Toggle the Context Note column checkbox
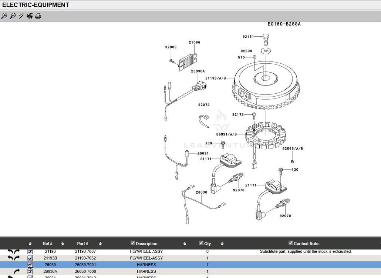Image resolution: width=381 pixels, height=278 pixels. 291,243
